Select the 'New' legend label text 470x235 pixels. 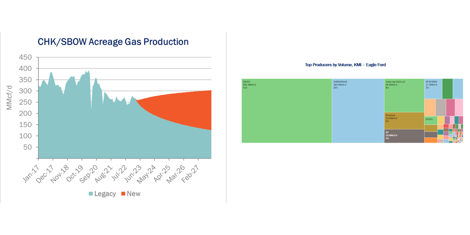point(133,194)
